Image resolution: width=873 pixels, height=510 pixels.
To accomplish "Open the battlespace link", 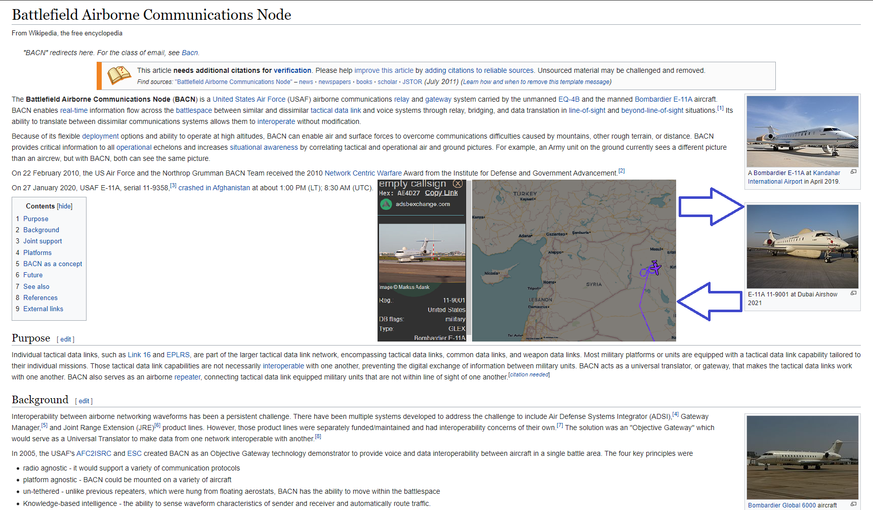I will (194, 111).
